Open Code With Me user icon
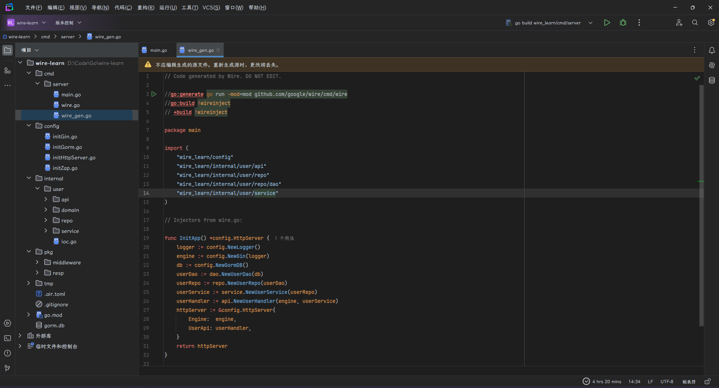 679,22
